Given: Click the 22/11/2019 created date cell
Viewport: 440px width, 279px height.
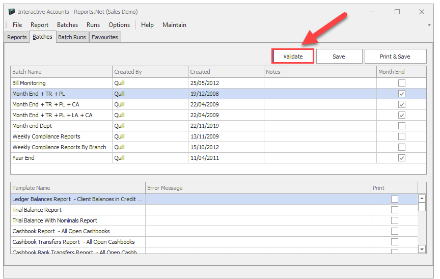Looking at the screenshot, I should pos(226,126).
